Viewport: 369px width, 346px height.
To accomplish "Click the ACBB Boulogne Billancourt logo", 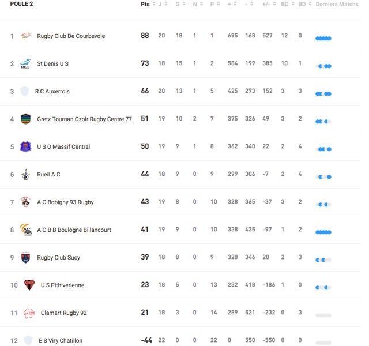I will tap(26, 230).
